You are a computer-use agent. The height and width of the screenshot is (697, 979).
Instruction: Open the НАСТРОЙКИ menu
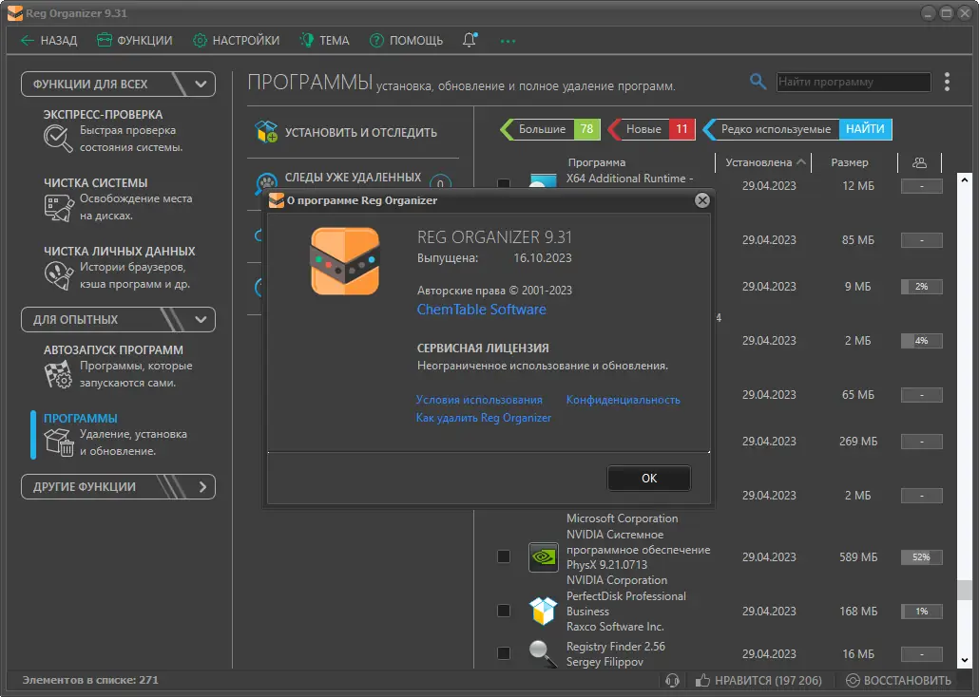236,41
